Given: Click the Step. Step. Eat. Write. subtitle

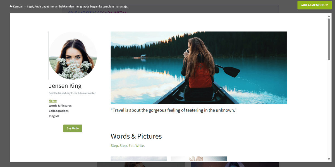Looking at the screenshot, I should [x=128, y=146].
